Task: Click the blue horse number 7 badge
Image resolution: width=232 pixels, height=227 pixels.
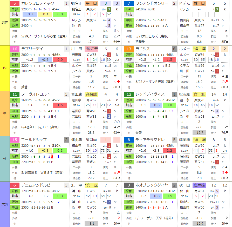Action: pos(129,3)
